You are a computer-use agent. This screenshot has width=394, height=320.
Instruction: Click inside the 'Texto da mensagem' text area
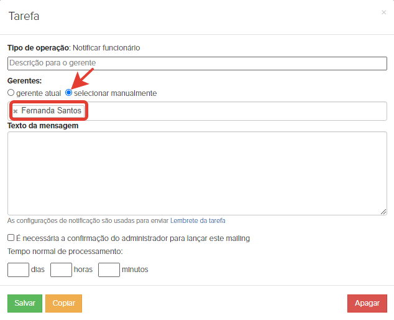click(x=197, y=173)
